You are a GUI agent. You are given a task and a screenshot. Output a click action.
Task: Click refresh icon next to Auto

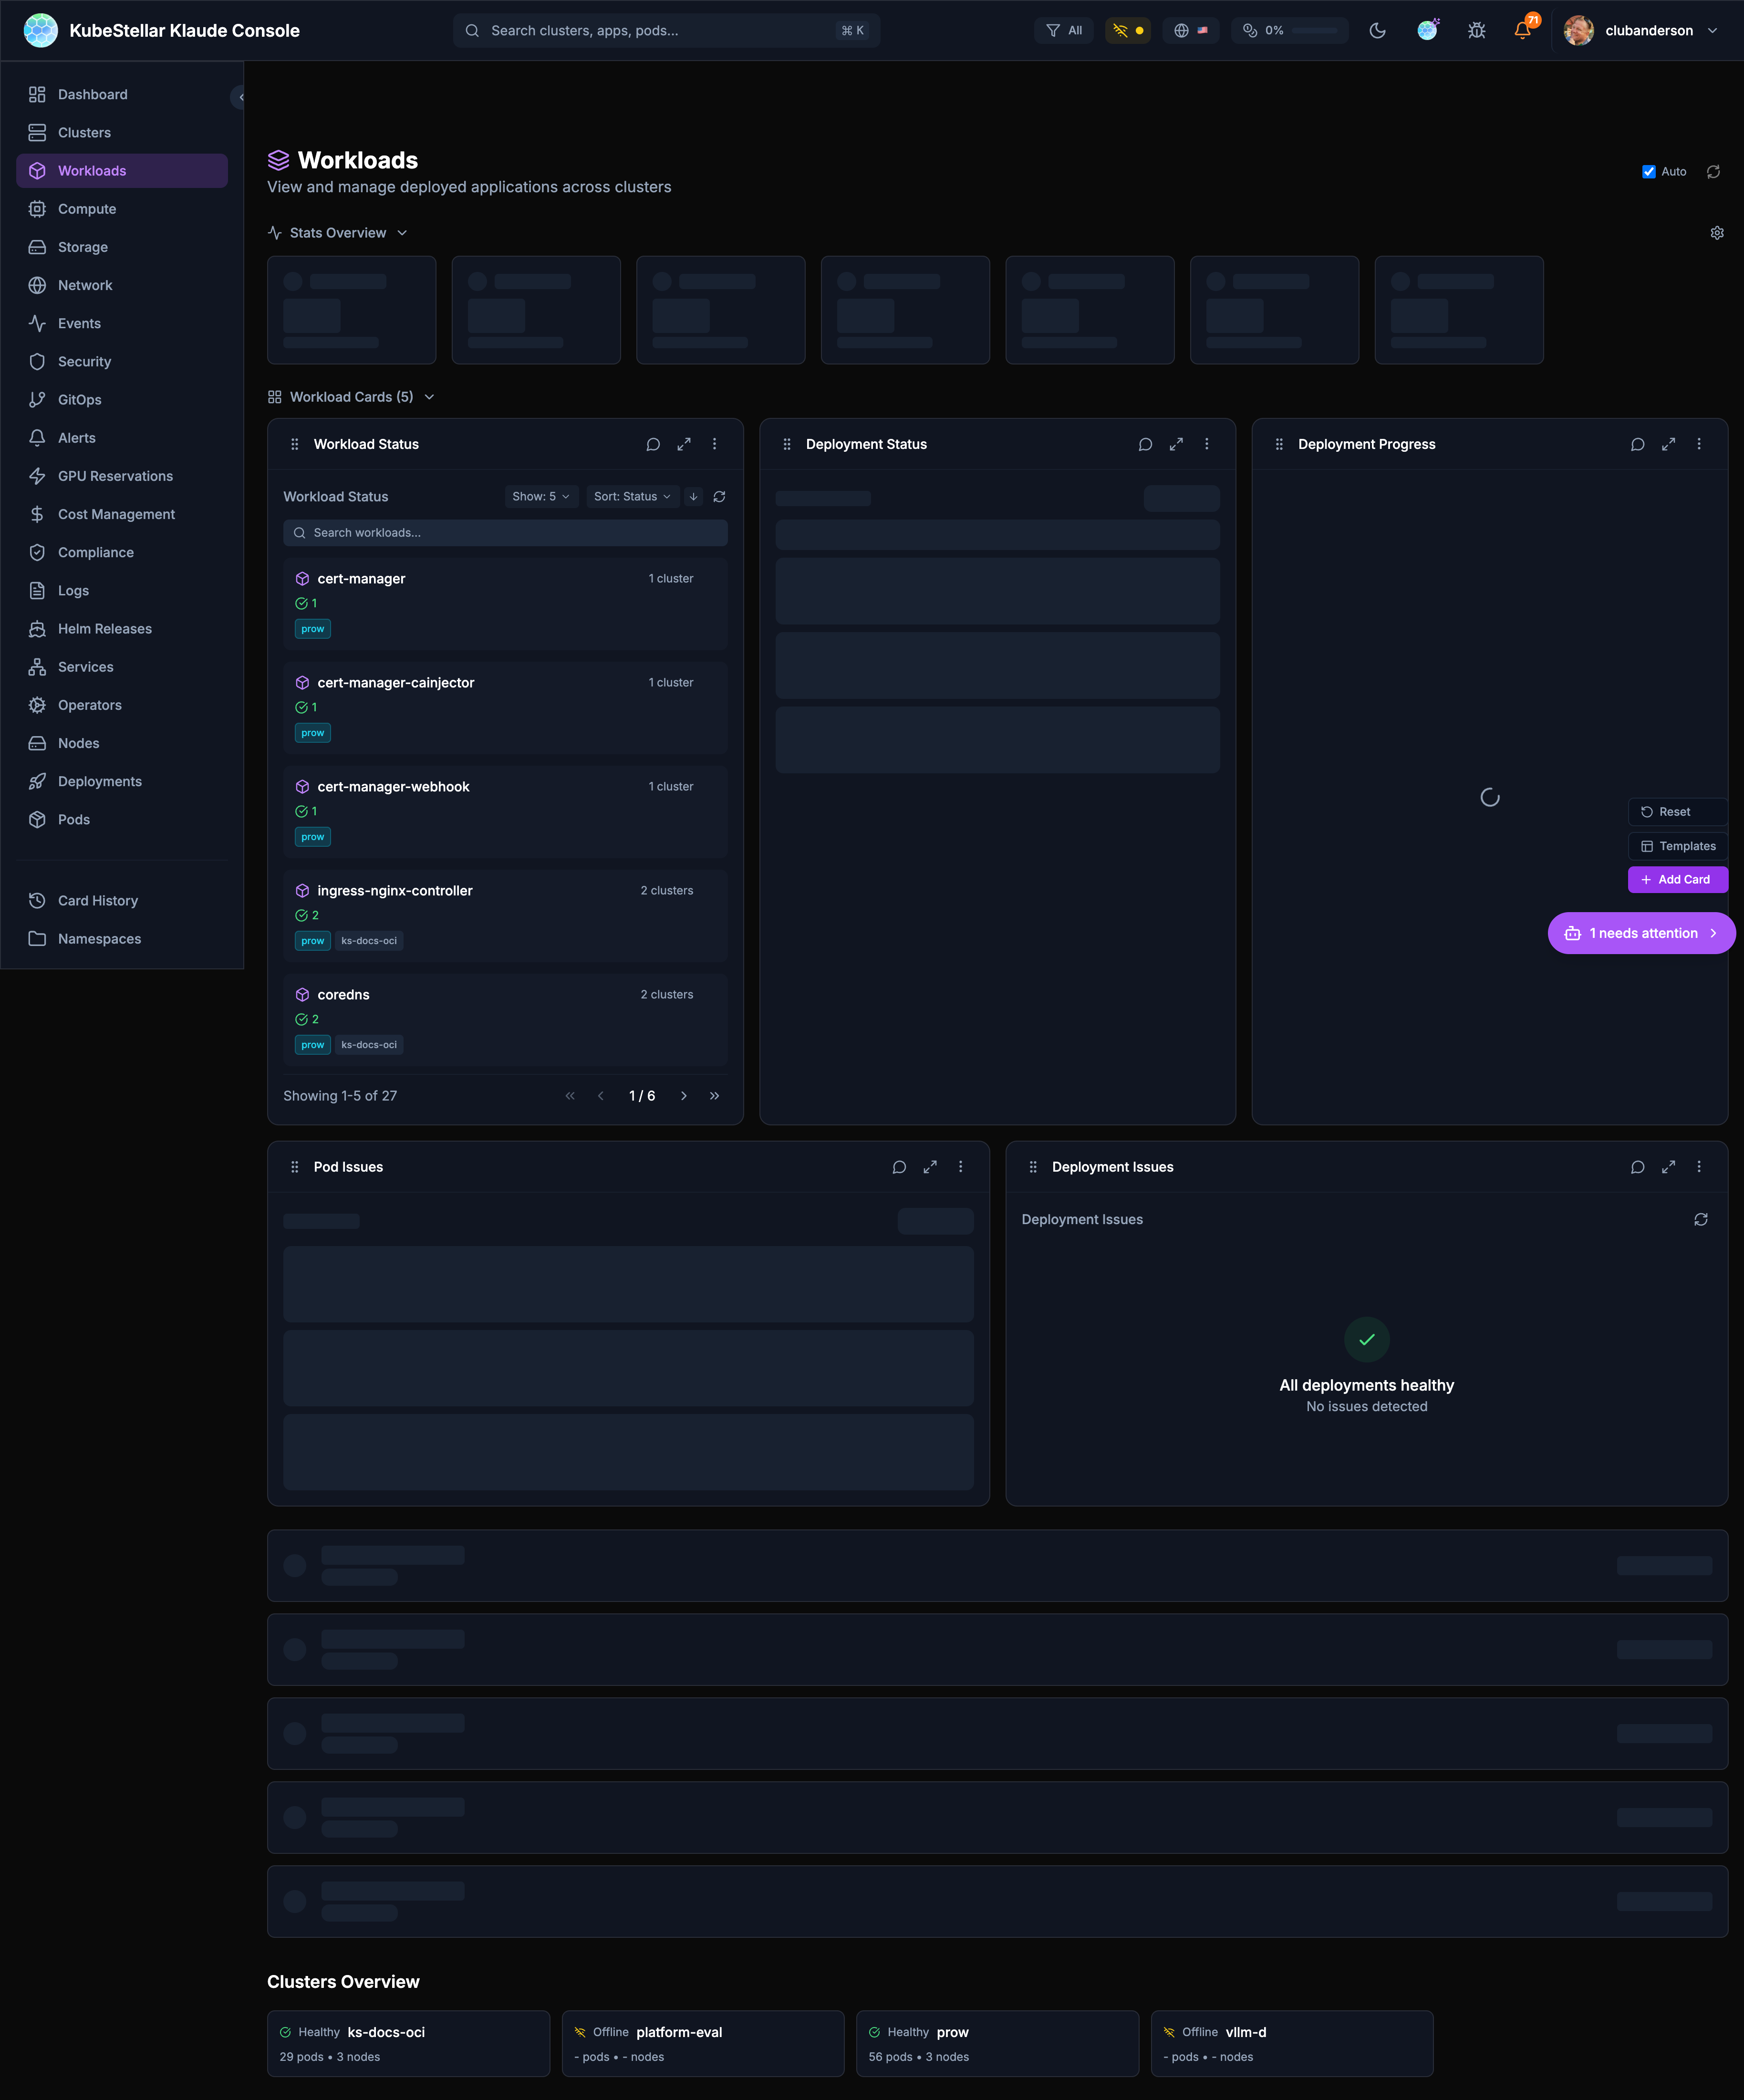point(1713,172)
